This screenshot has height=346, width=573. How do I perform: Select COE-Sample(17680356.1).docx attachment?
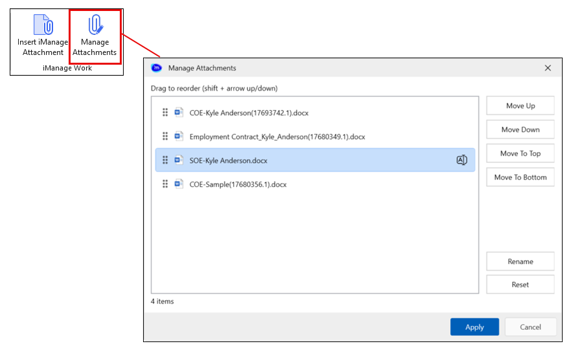pyautogui.click(x=238, y=184)
